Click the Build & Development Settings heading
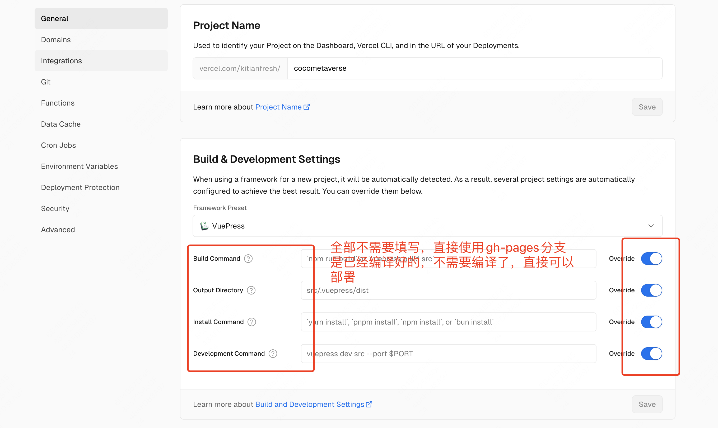Viewport: 718px width, 428px height. pyautogui.click(x=267, y=159)
